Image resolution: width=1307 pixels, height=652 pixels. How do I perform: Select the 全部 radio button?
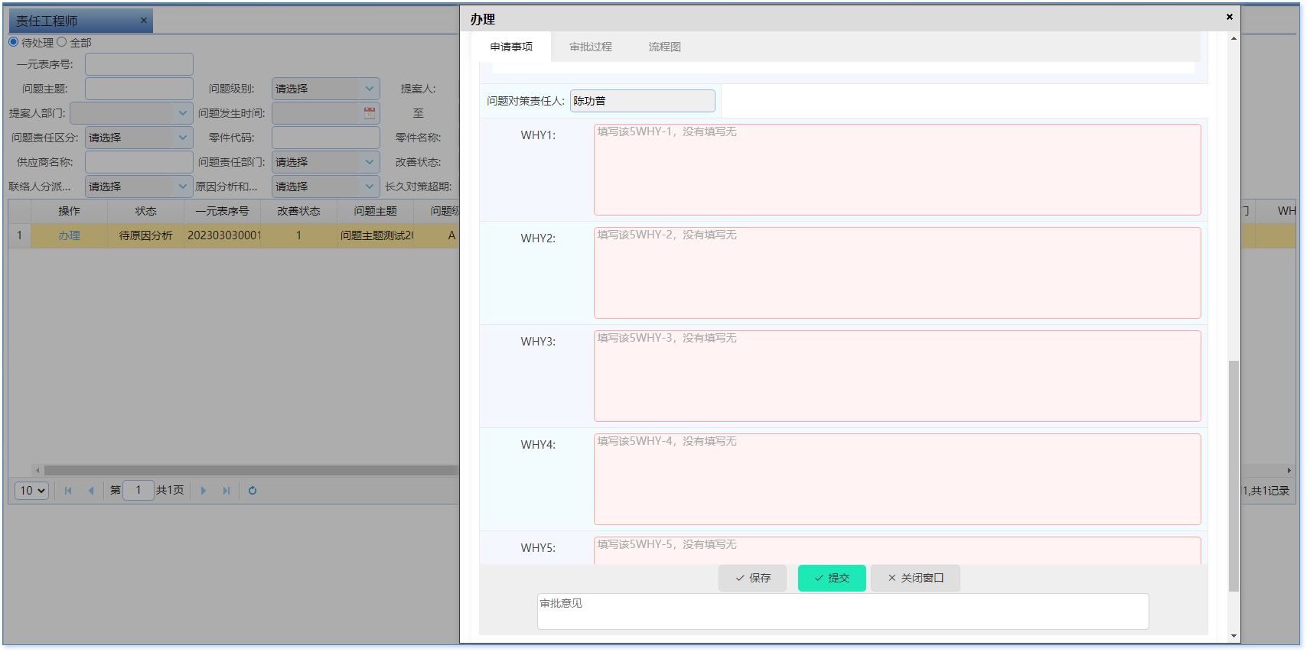(x=62, y=42)
